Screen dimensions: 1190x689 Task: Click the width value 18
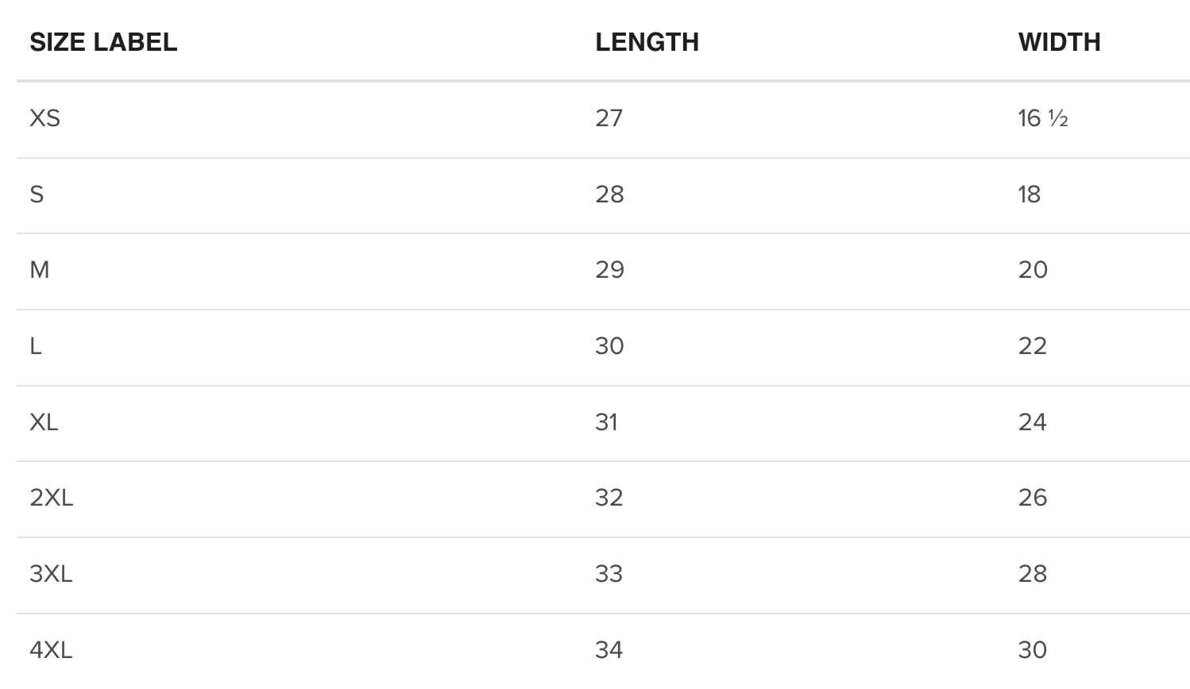tap(1030, 194)
